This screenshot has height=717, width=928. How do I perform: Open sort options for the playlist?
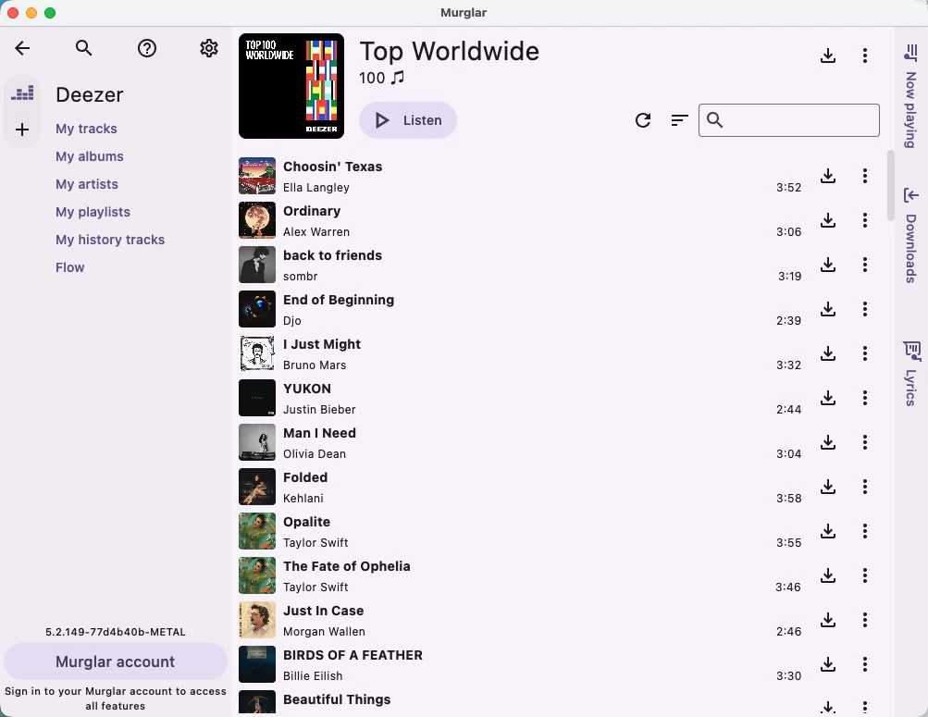[x=679, y=120]
